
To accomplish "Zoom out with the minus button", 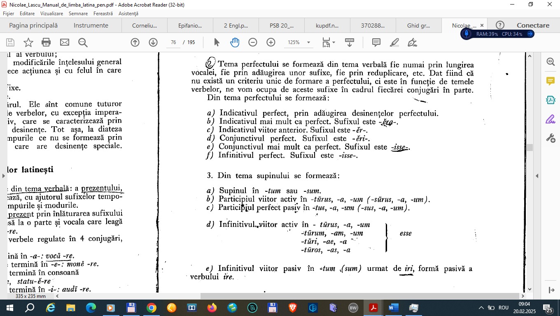I will coord(253,42).
